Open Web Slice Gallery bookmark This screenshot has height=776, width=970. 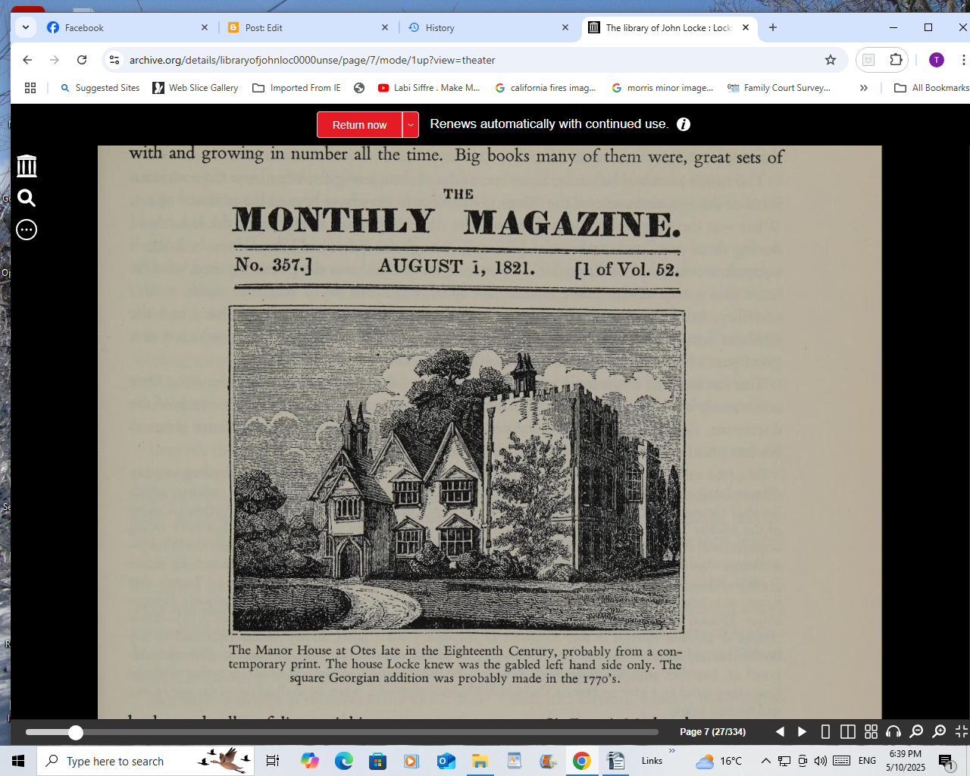pyautogui.click(x=196, y=88)
